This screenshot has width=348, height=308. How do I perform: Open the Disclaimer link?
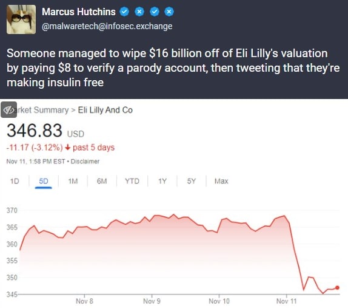(x=85, y=162)
